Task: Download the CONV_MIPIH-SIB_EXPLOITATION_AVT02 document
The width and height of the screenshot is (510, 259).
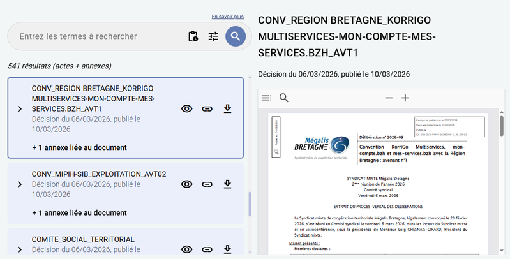Action: pyautogui.click(x=227, y=184)
